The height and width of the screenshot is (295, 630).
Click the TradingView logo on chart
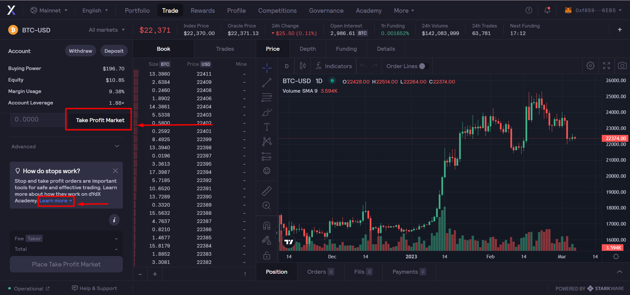click(x=289, y=242)
